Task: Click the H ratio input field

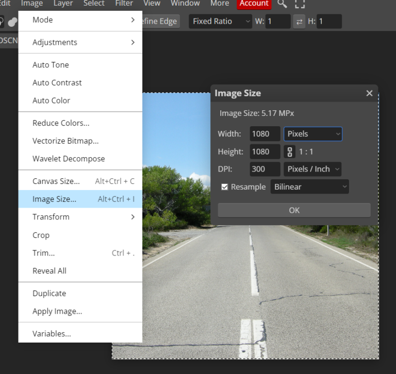Action: pyautogui.click(x=329, y=22)
